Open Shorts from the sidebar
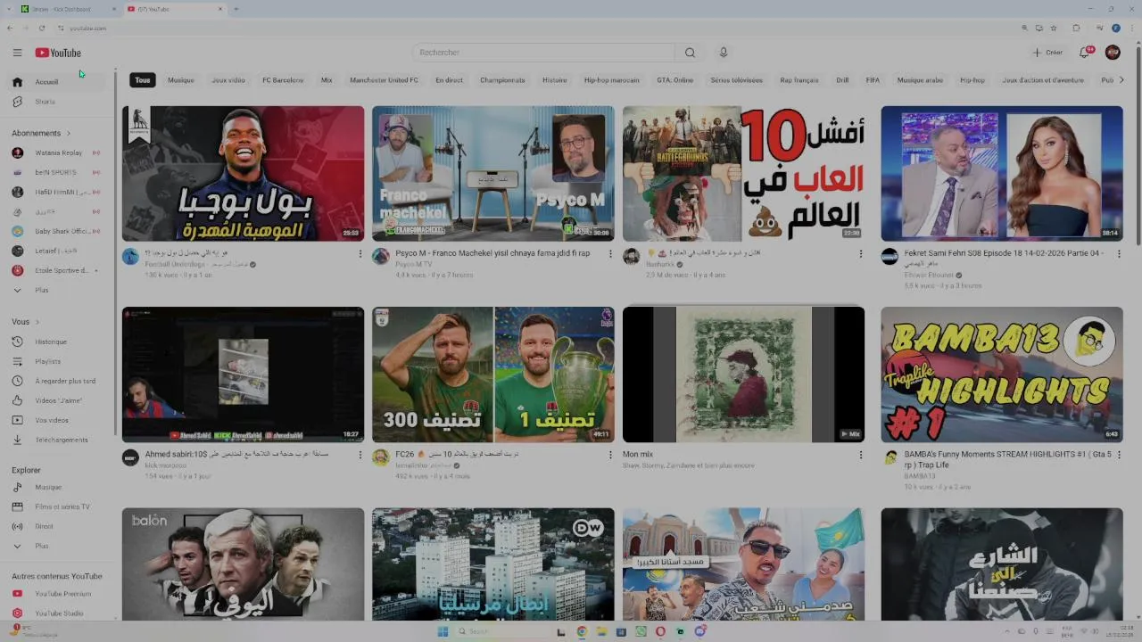The width and height of the screenshot is (1142, 642). [58, 102]
